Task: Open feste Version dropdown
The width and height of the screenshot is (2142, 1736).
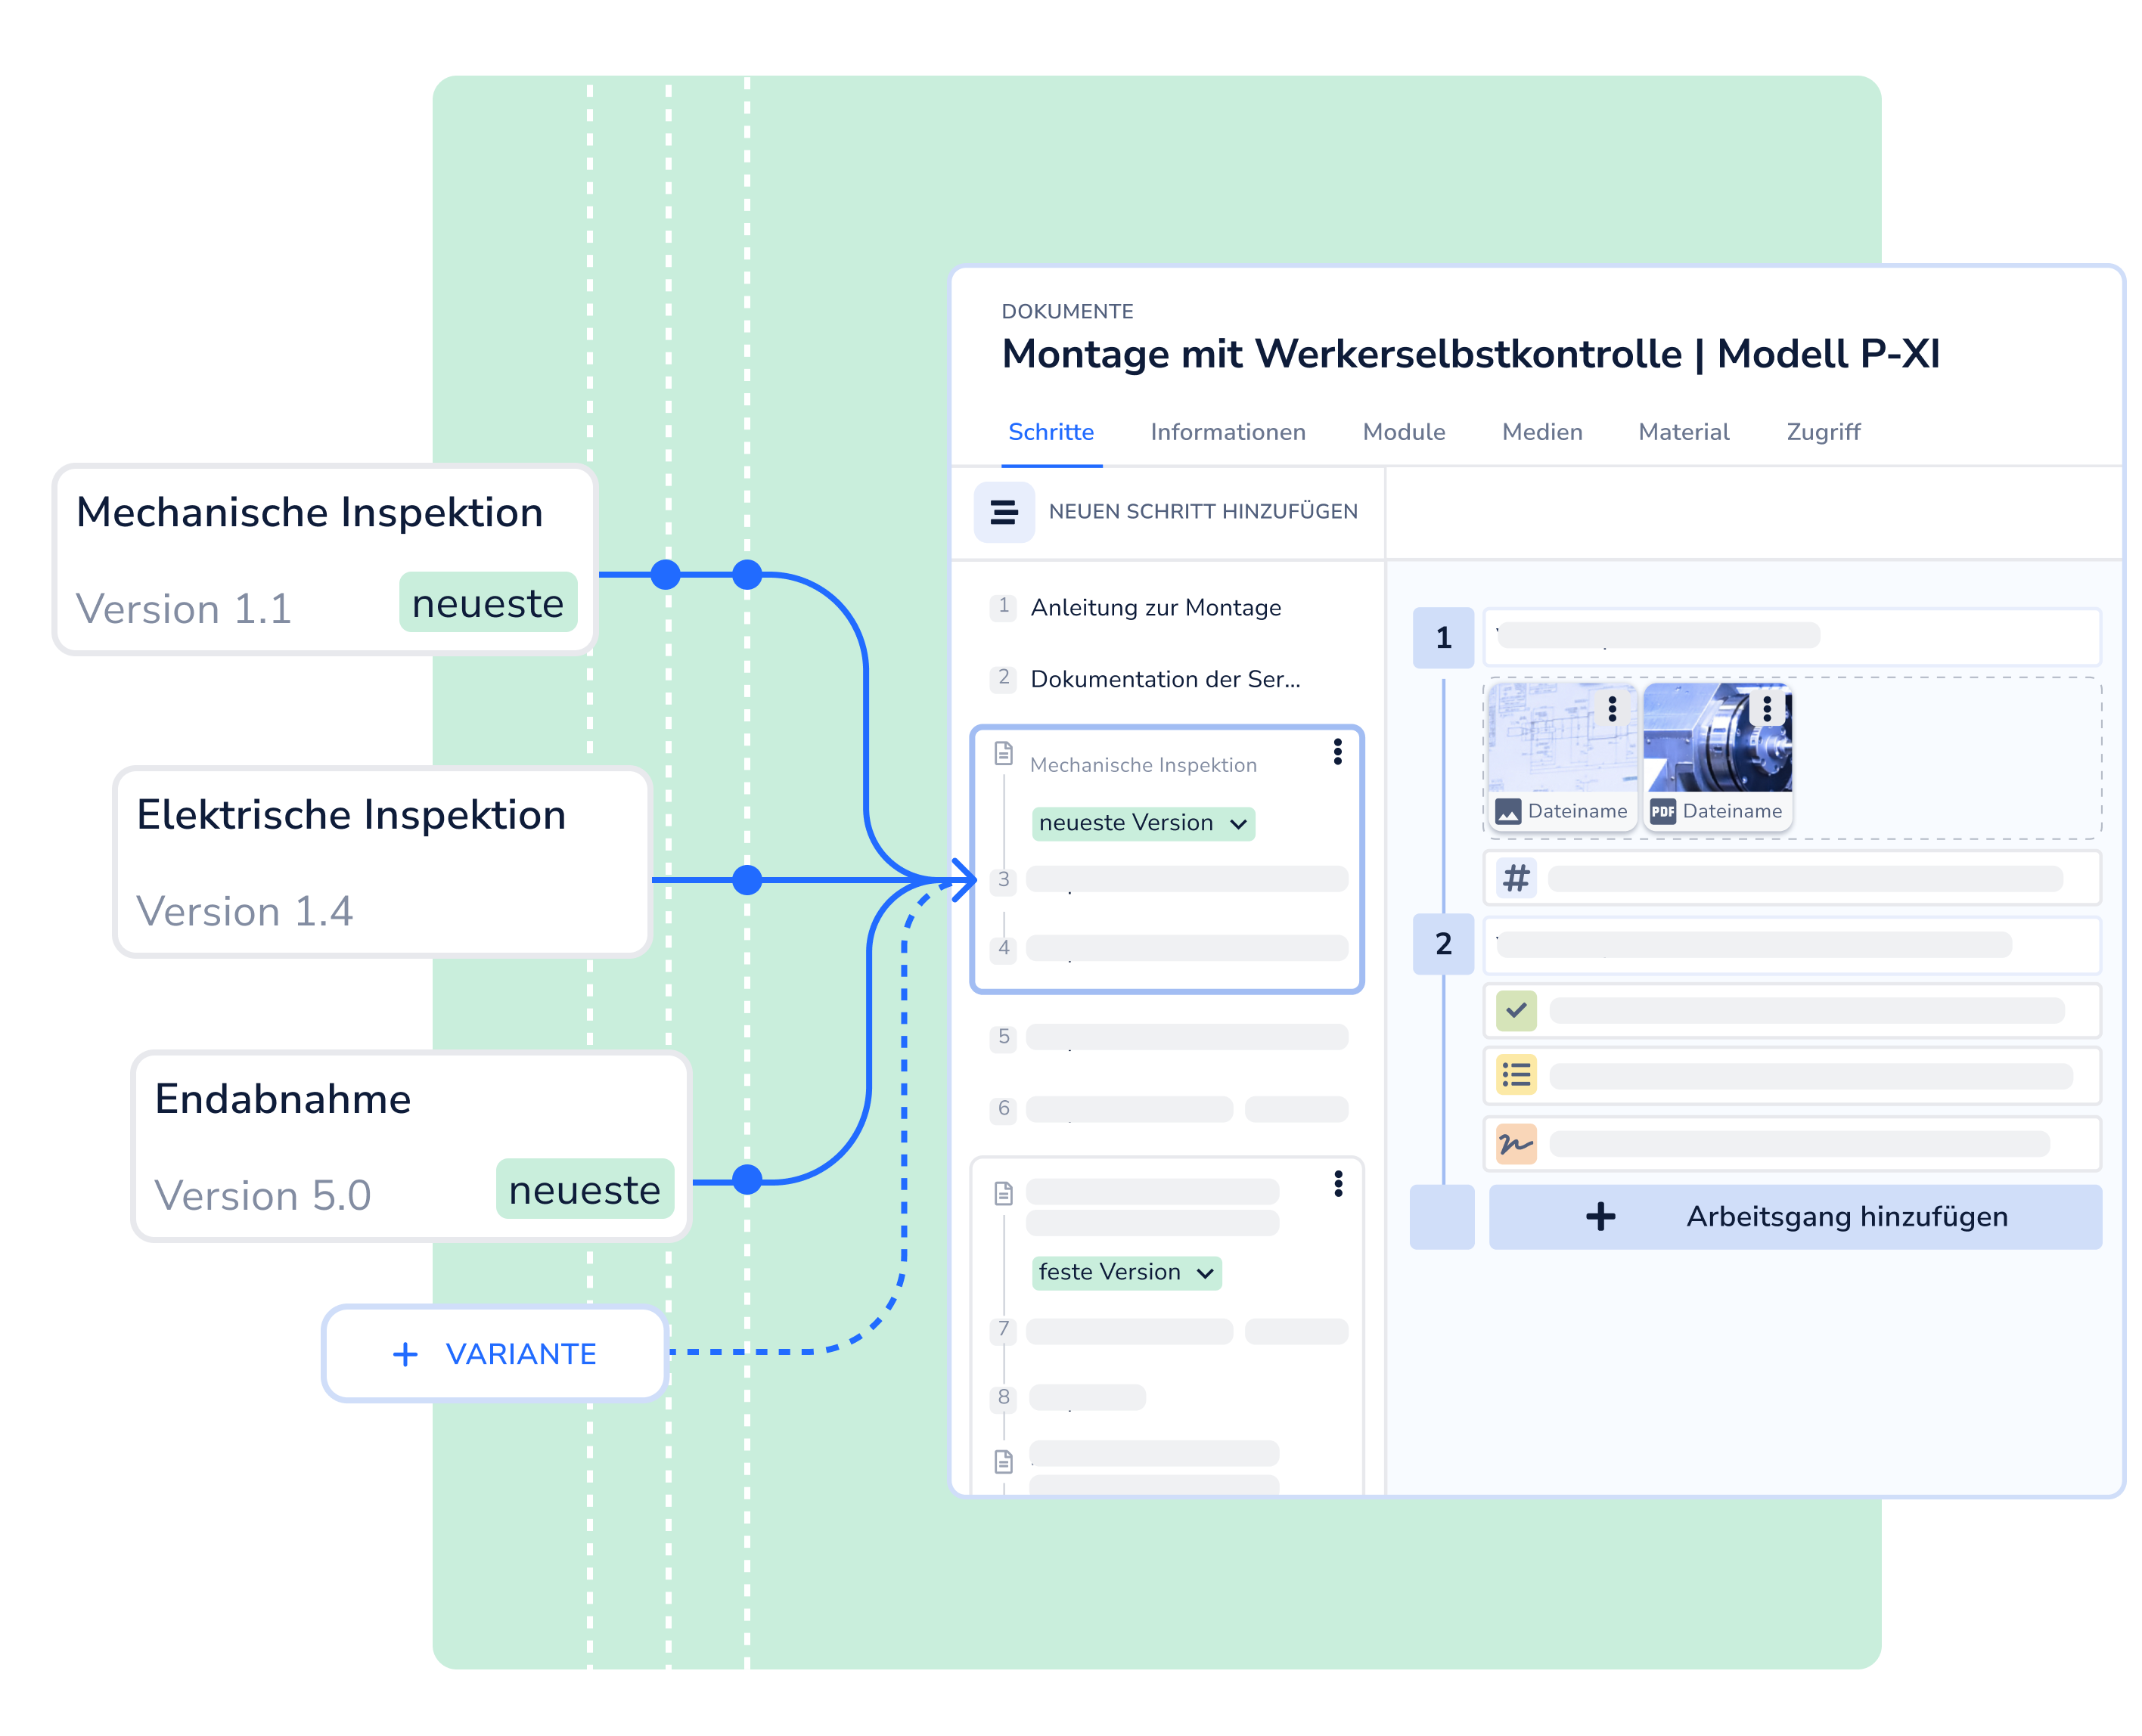Action: click(x=1125, y=1272)
